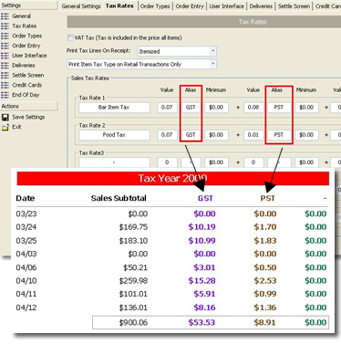Viewport: 341px width, 344px height.
Task: Click the $53.53 GST total
Action: (x=201, y=323)
